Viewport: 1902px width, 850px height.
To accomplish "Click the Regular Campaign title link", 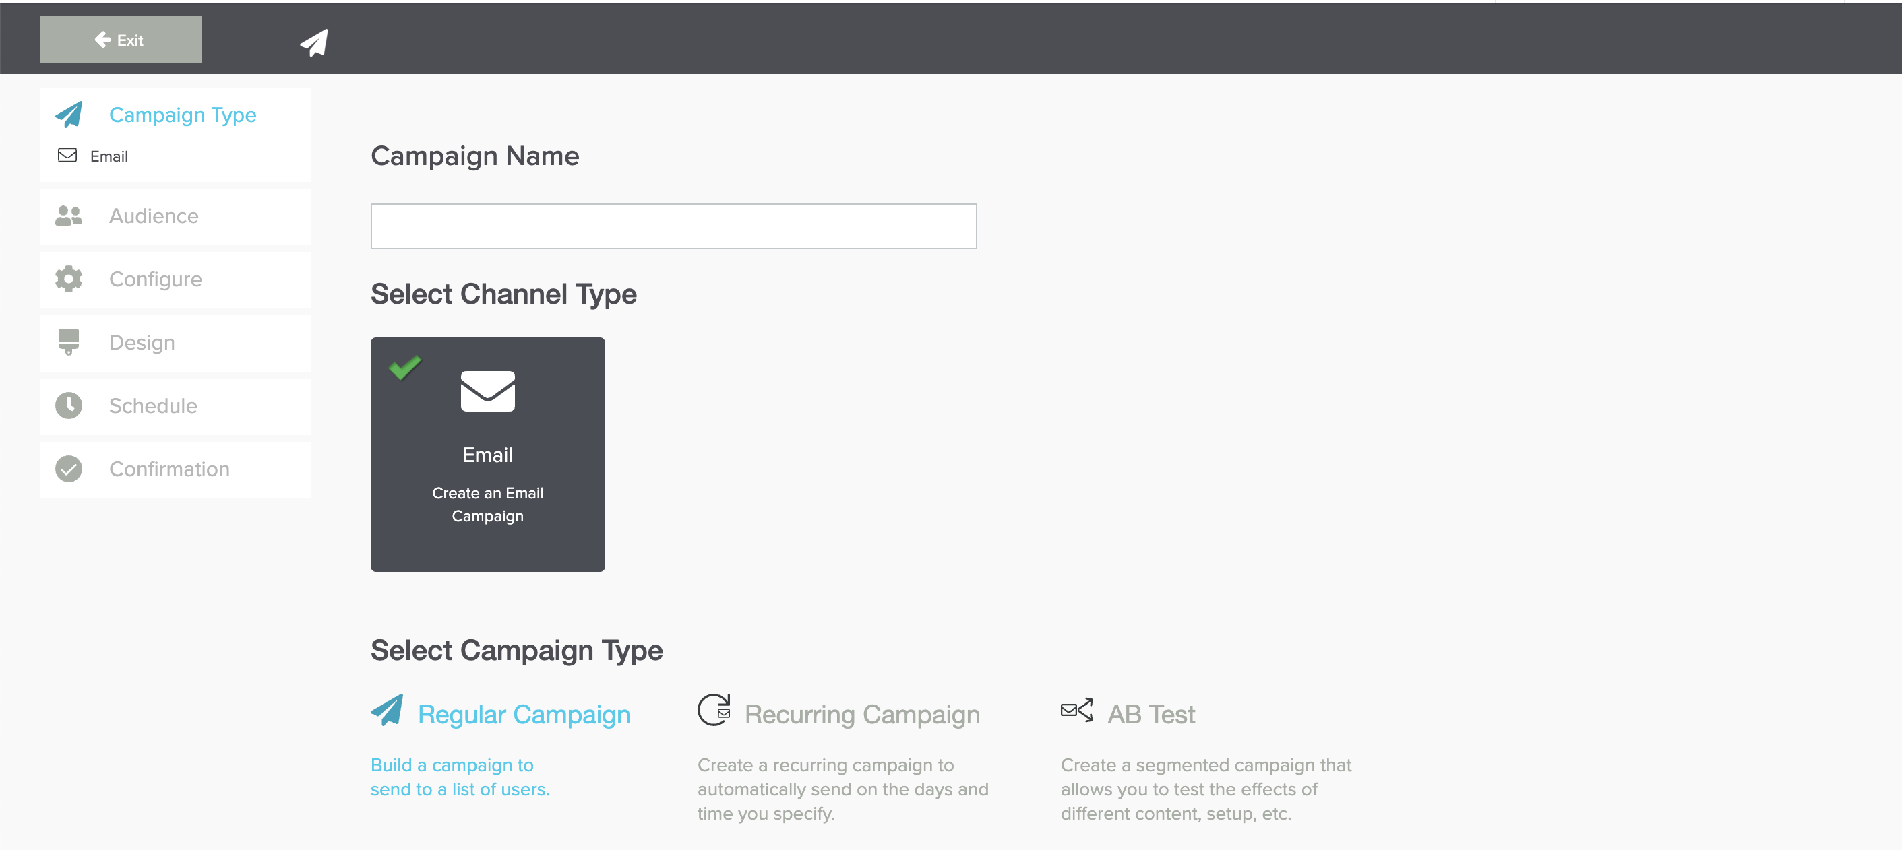I will tap(524, 714).
